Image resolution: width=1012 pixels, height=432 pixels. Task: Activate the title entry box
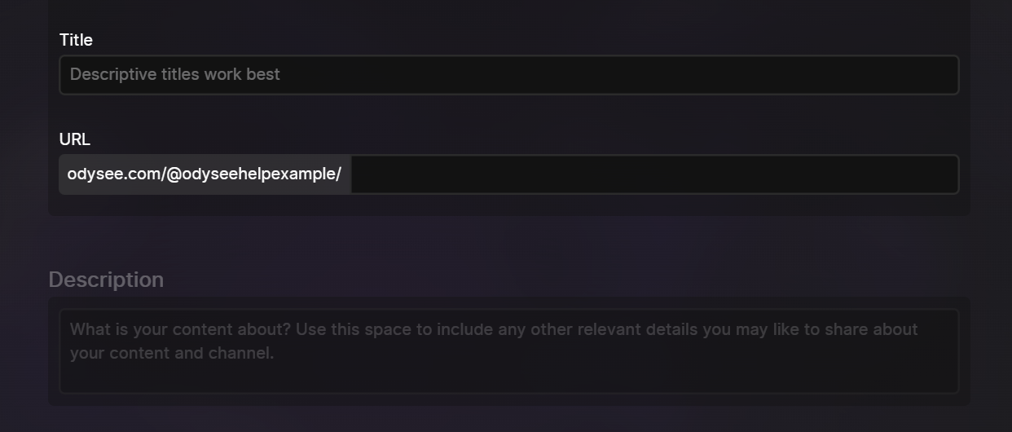[509, 75]
